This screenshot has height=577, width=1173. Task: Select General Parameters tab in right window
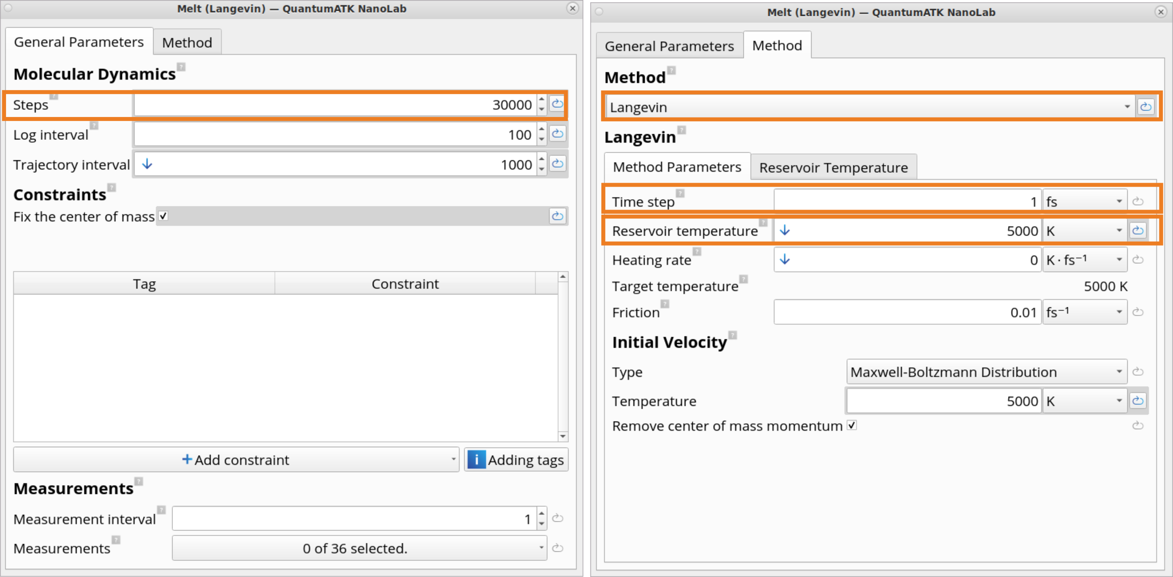pos(670,46)
